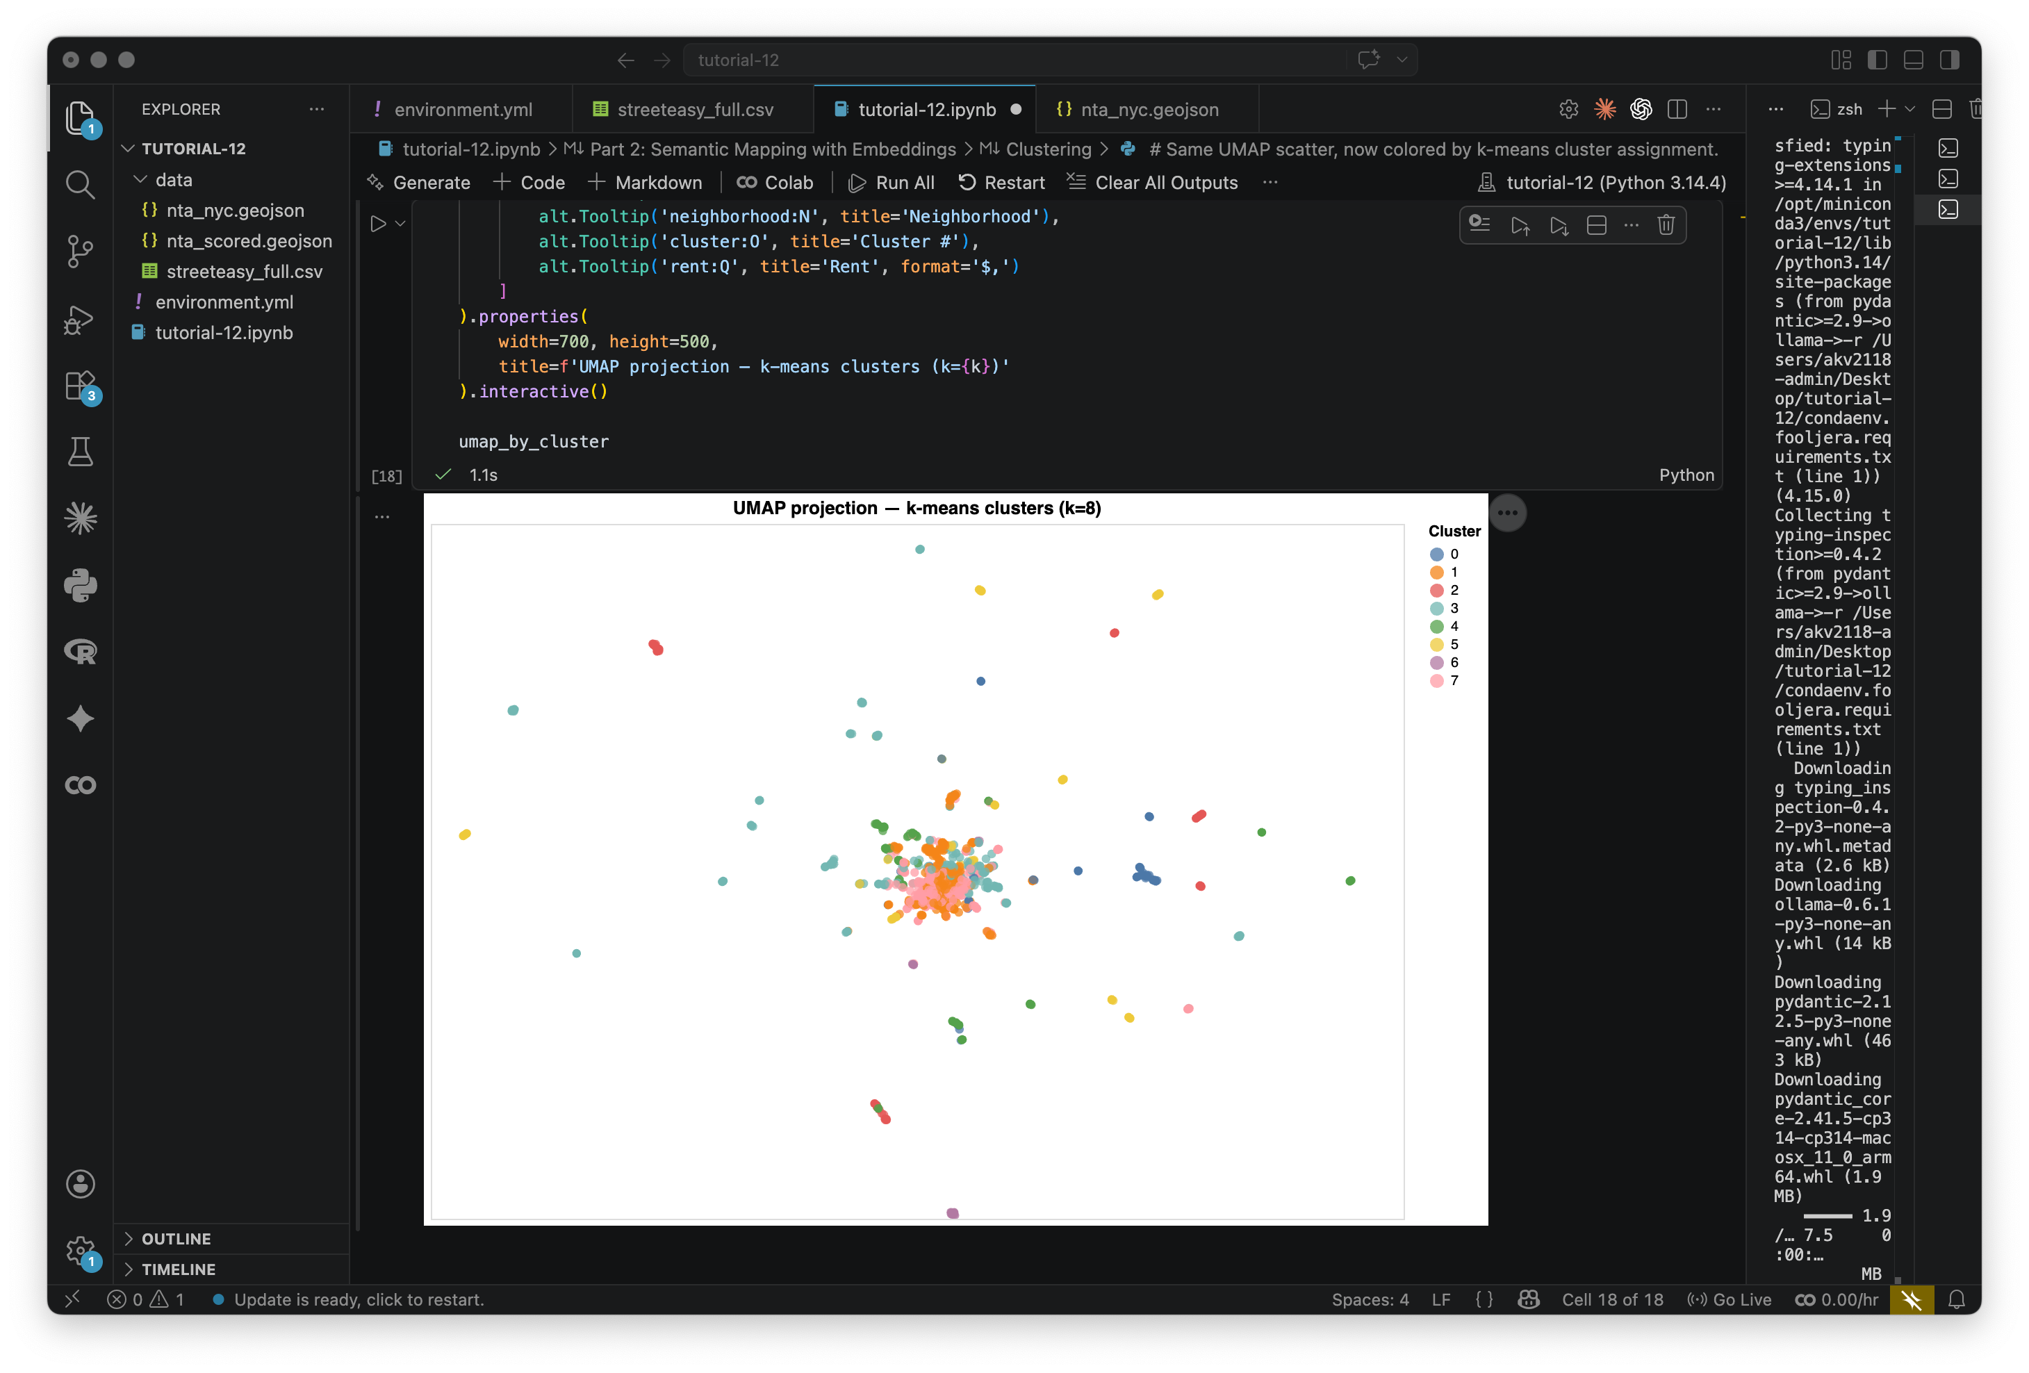Open the Manage gear in activity bar

pyautogui.click(x=81, y=1251)
